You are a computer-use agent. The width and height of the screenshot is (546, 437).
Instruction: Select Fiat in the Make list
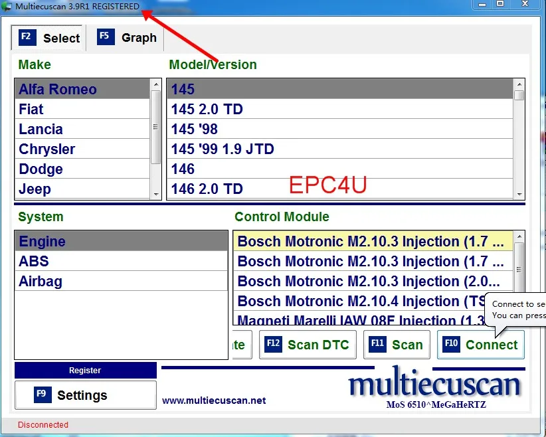point(82,109)
